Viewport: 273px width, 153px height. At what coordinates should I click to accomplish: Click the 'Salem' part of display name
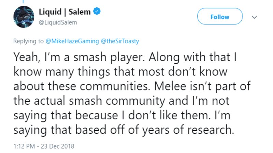(80, 12)
